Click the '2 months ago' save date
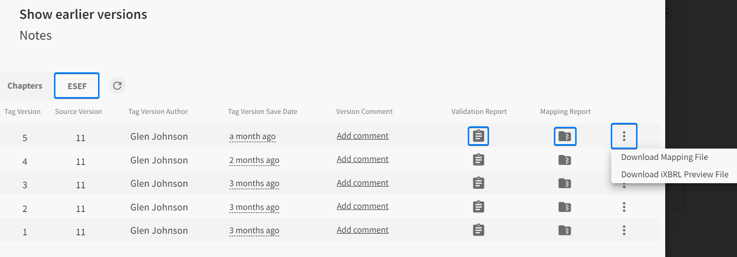 (x=254, y=160)
